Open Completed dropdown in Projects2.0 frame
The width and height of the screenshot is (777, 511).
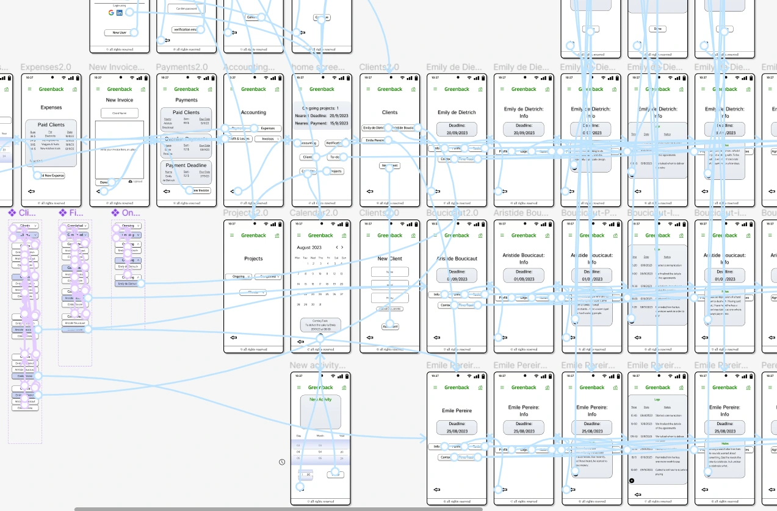click(268, 276)
